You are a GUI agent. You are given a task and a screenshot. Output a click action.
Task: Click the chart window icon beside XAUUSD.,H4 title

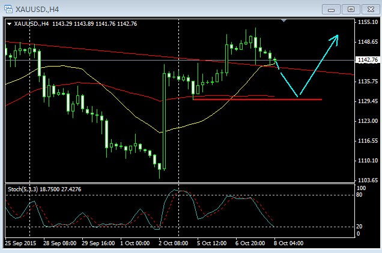tap(8, 9)
